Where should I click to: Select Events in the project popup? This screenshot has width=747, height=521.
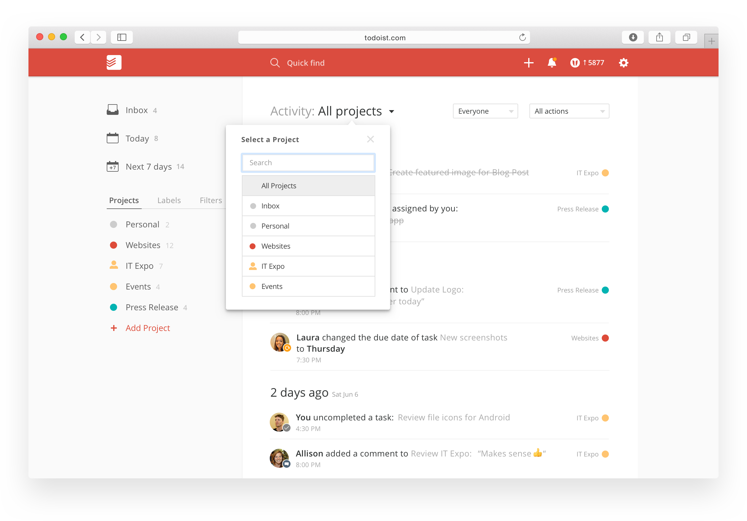click(x=308, y=287)
